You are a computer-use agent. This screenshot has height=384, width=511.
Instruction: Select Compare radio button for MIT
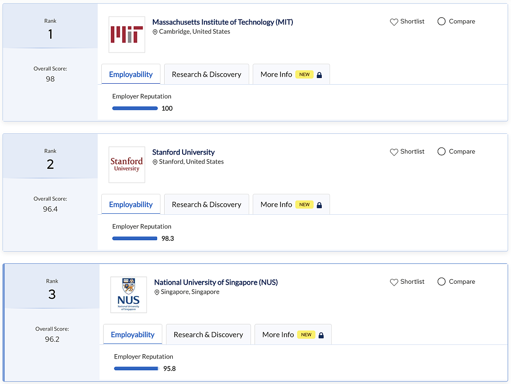click(441, 21)
